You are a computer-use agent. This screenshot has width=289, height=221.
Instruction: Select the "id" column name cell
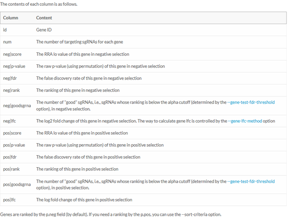click(5, 30)
